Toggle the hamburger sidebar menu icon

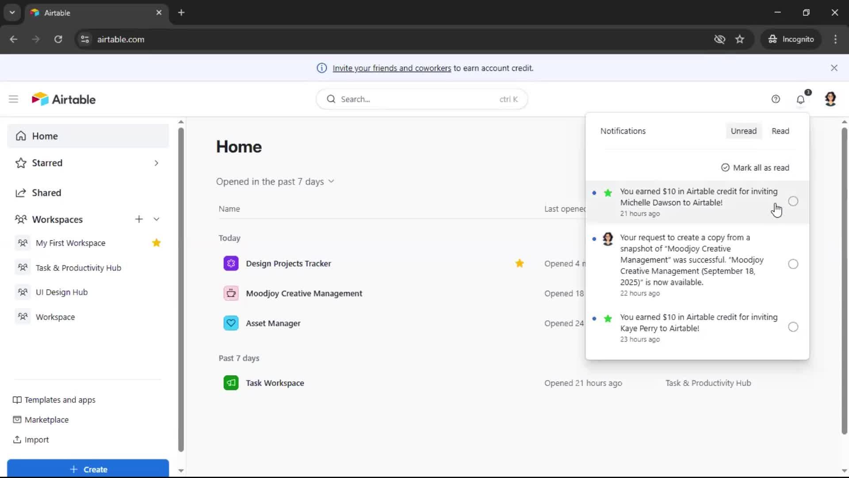(13, 99)
